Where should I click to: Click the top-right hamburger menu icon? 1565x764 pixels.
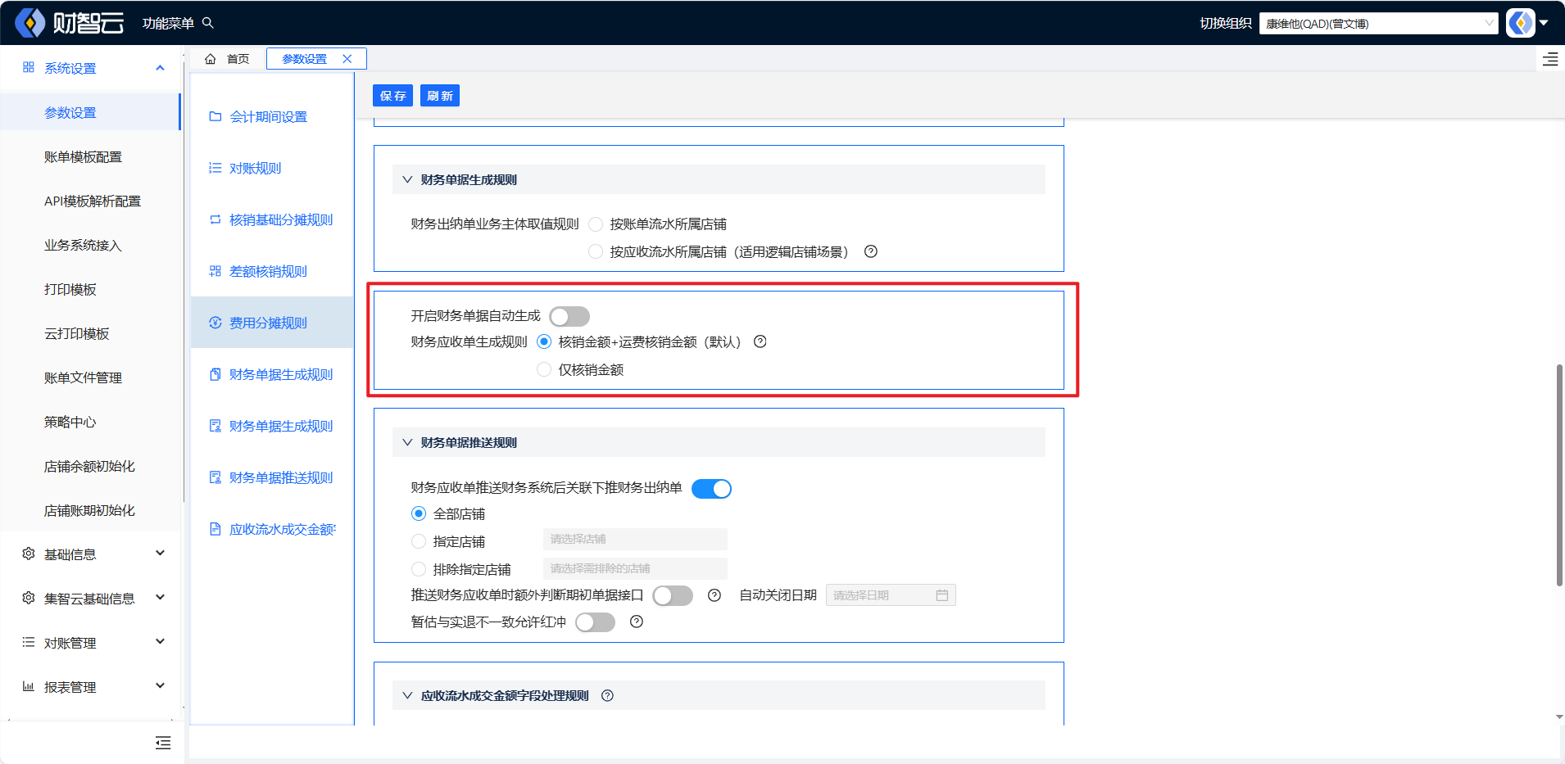tap(1550, 59)
